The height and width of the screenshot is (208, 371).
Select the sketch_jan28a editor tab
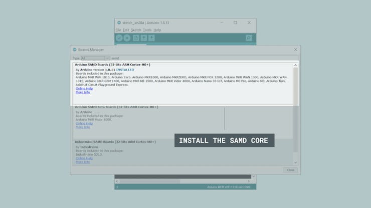[x=131, y=44]
